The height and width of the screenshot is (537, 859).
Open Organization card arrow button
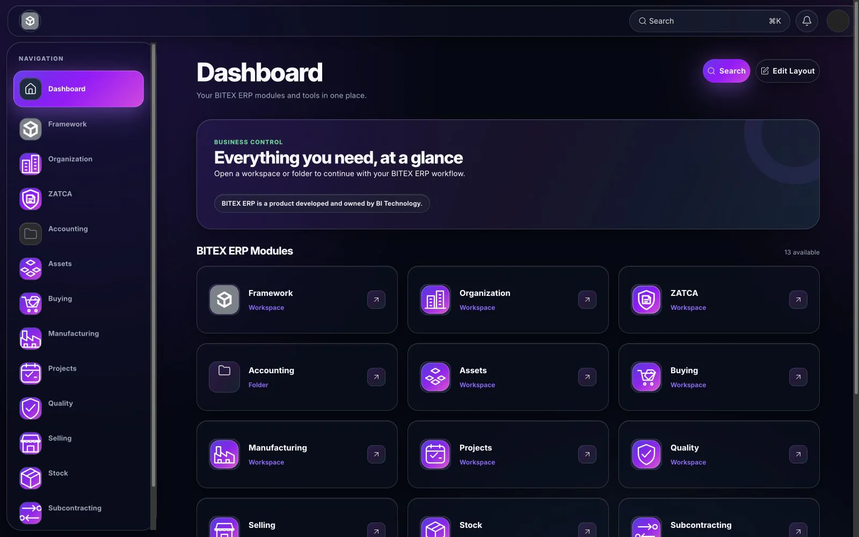587,300
